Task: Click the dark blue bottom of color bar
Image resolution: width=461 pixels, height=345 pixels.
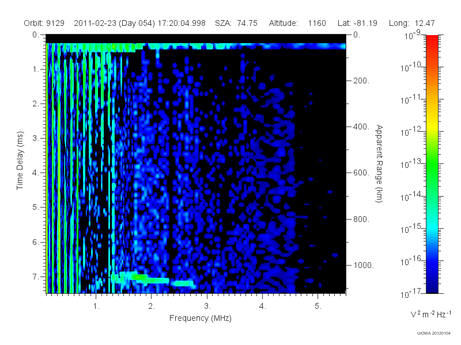Action: tap(432, 285)
